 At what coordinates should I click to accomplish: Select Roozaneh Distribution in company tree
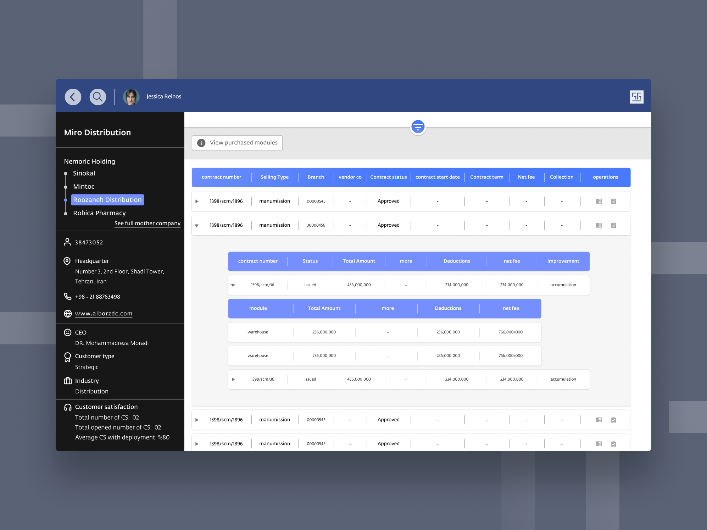tap(107, 200)
